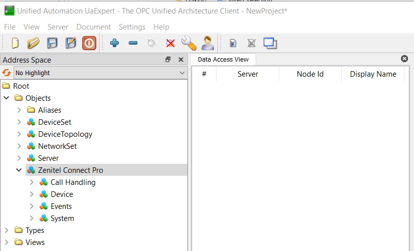Screen dimensions: 414x251
Task: Expand the Events node
Action: click(x=32, y=206)
